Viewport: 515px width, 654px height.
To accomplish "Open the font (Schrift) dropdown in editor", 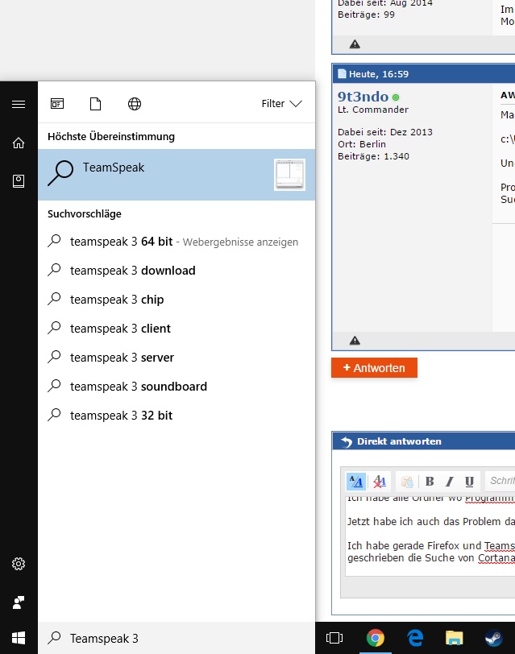I will pyautogui.click(x=500, y=481).
